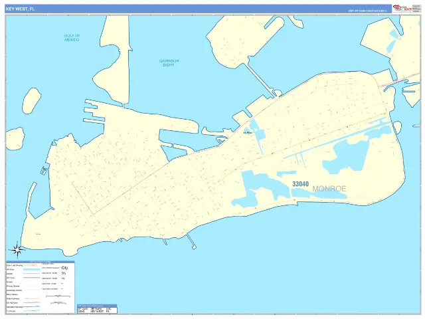The image size is (425, 319).
Task: Click the MONROE county label
Action: 329,189
